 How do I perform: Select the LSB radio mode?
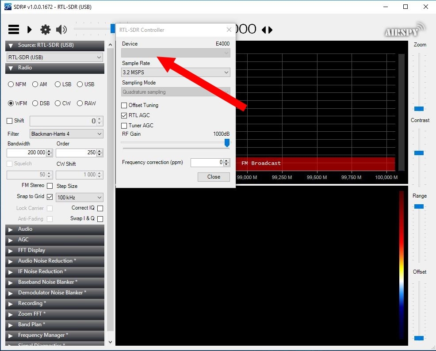click(57, 84)
